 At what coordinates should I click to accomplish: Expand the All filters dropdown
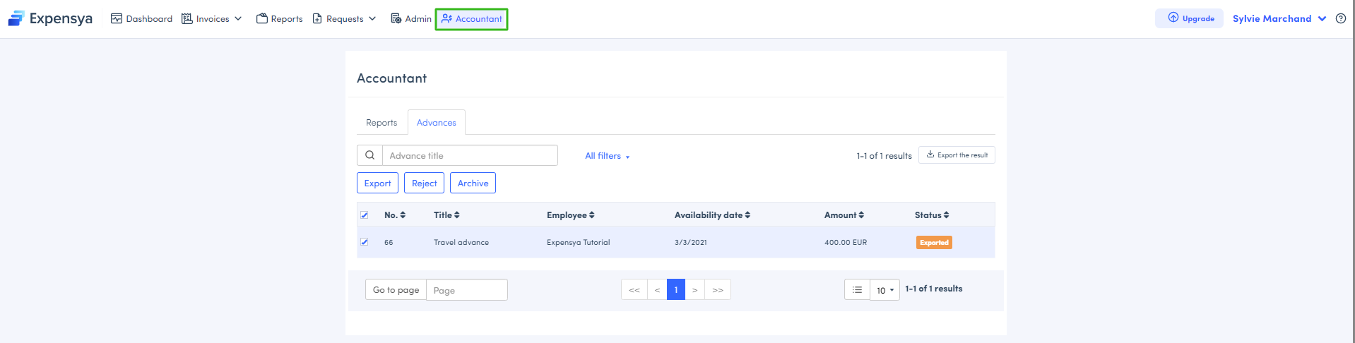[607, 156]
